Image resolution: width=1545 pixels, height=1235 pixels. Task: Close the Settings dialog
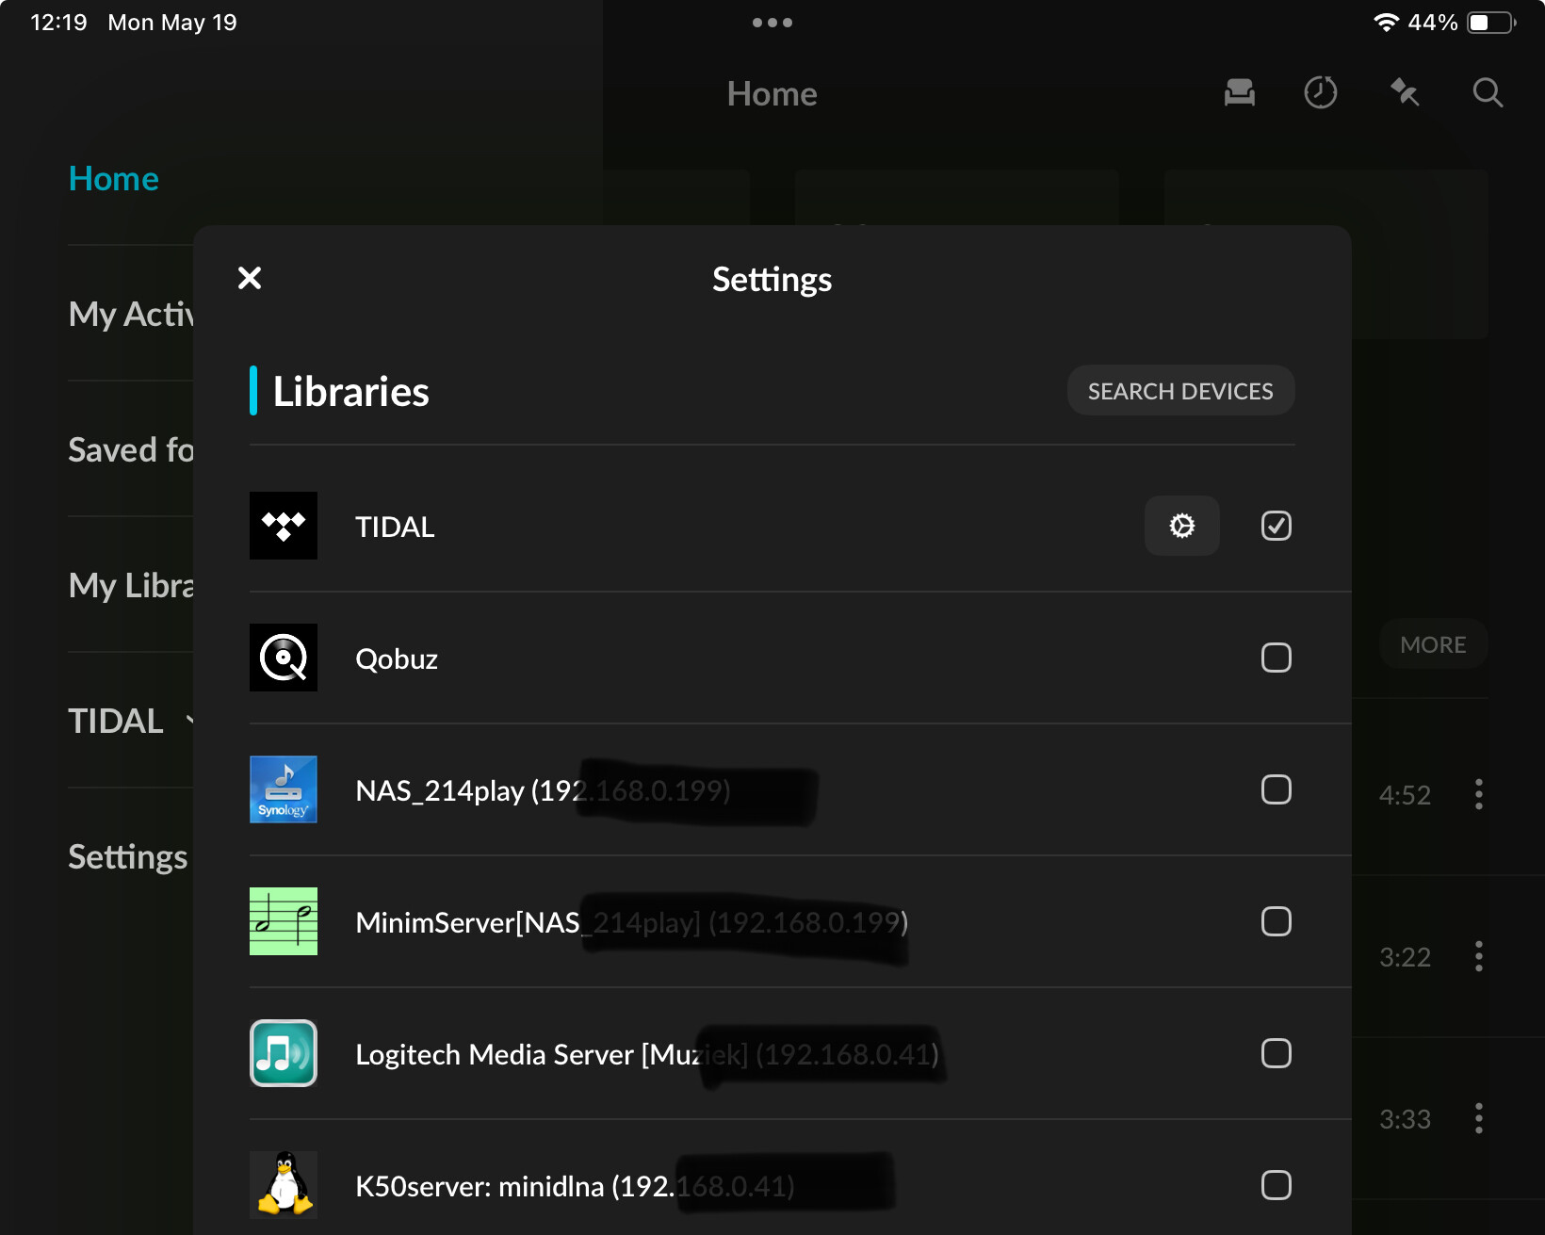tap(250, 278)
